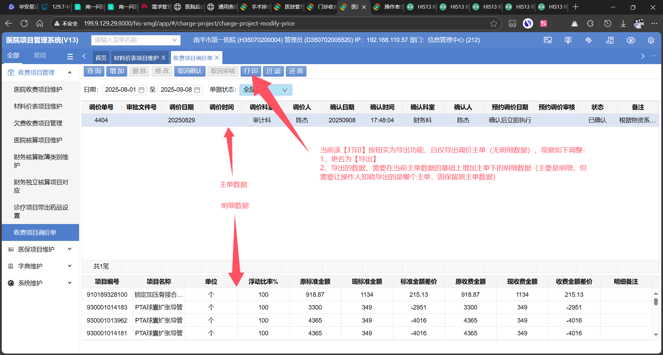Switch to the 手术排台 browser tab
663x355 pixels.
click(255, 7)
